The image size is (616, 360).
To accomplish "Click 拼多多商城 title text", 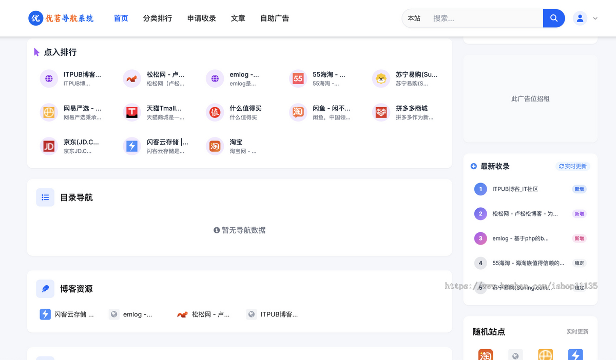I will click(412, 108).
